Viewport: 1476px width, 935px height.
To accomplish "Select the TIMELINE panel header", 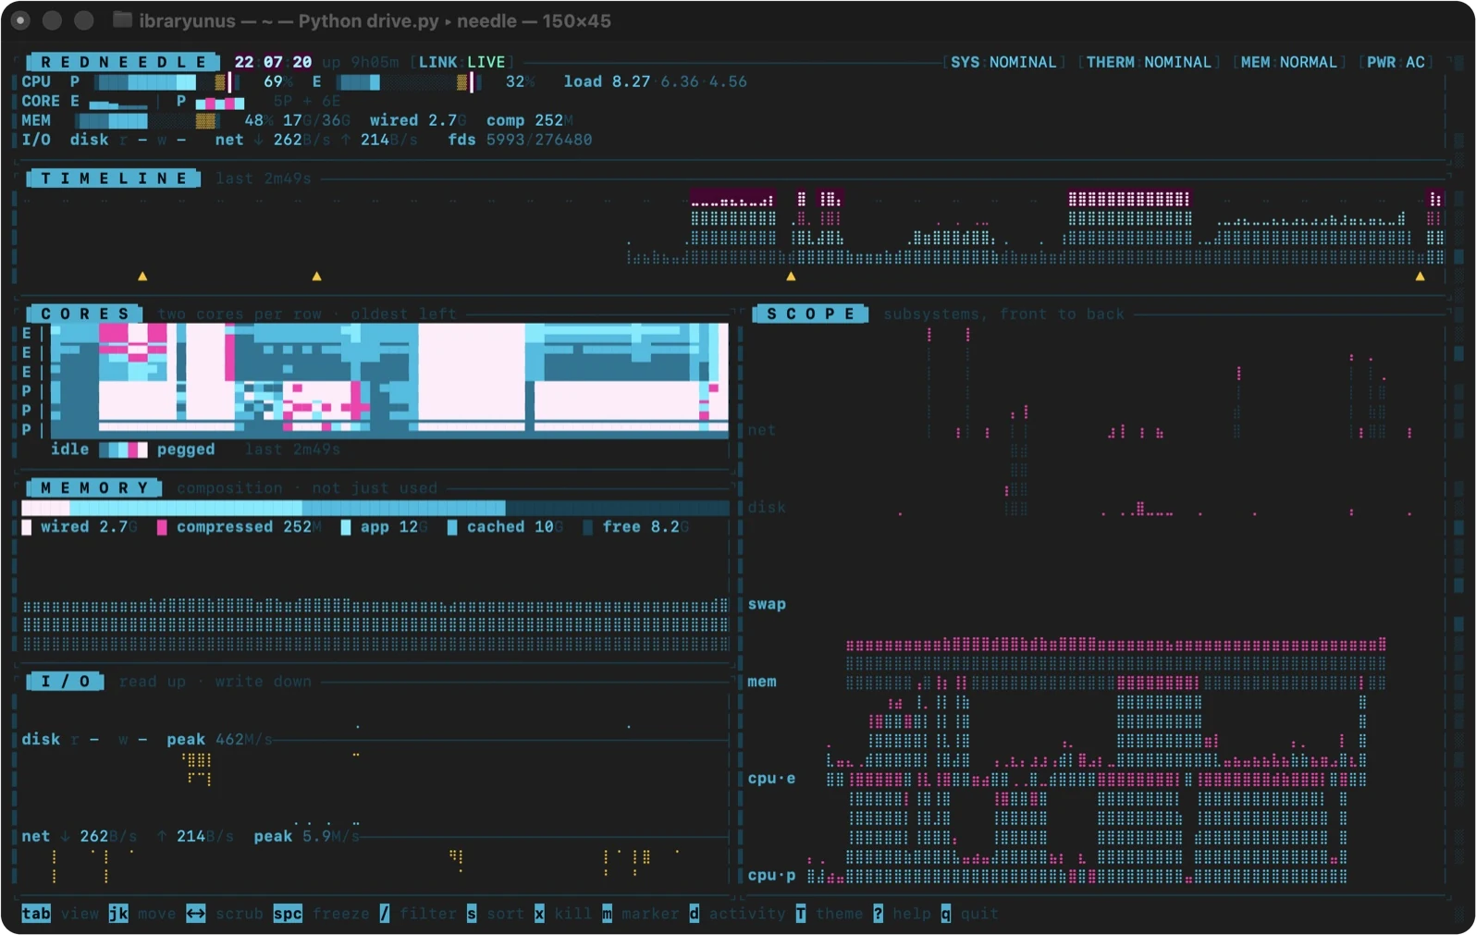I will 114,178.
